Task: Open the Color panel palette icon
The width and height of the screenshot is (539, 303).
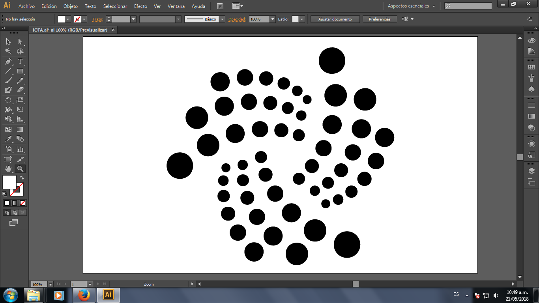Action: pos(532,41)
